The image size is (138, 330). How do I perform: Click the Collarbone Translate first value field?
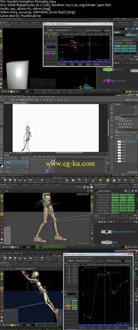(x=116, y=195)
